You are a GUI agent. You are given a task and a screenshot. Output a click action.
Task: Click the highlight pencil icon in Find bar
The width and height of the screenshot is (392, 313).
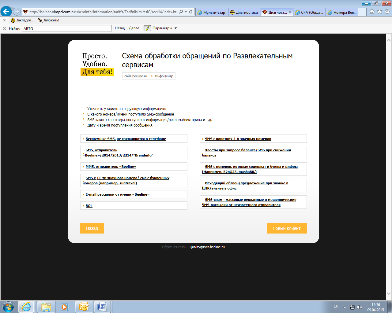coord(147,28)
